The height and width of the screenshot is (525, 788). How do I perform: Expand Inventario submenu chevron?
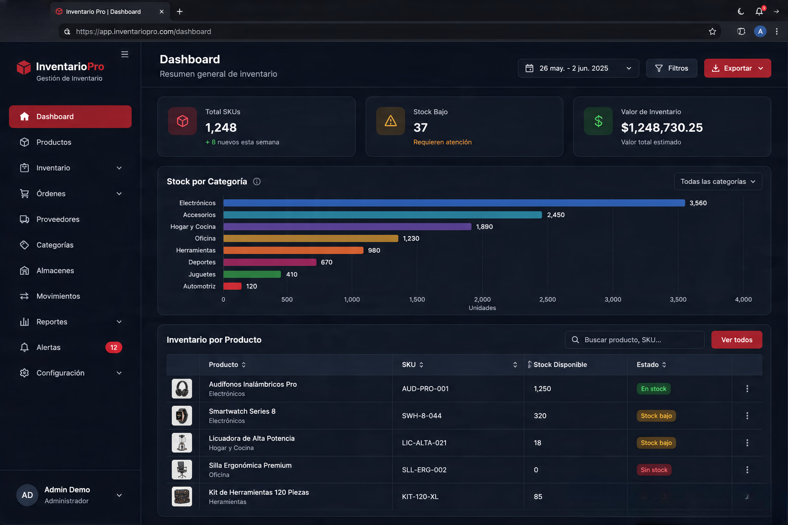[119, 168]
